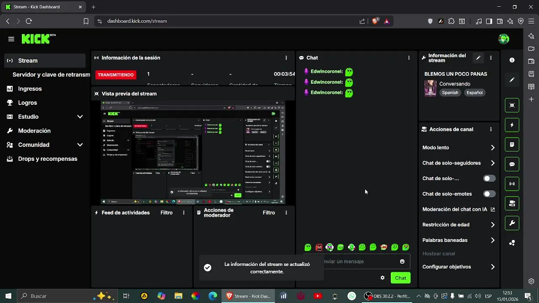Screen dimensions: 539x303
Task: Toggle the channel actions widget icon in sidebar
Action: click(512, 203)
